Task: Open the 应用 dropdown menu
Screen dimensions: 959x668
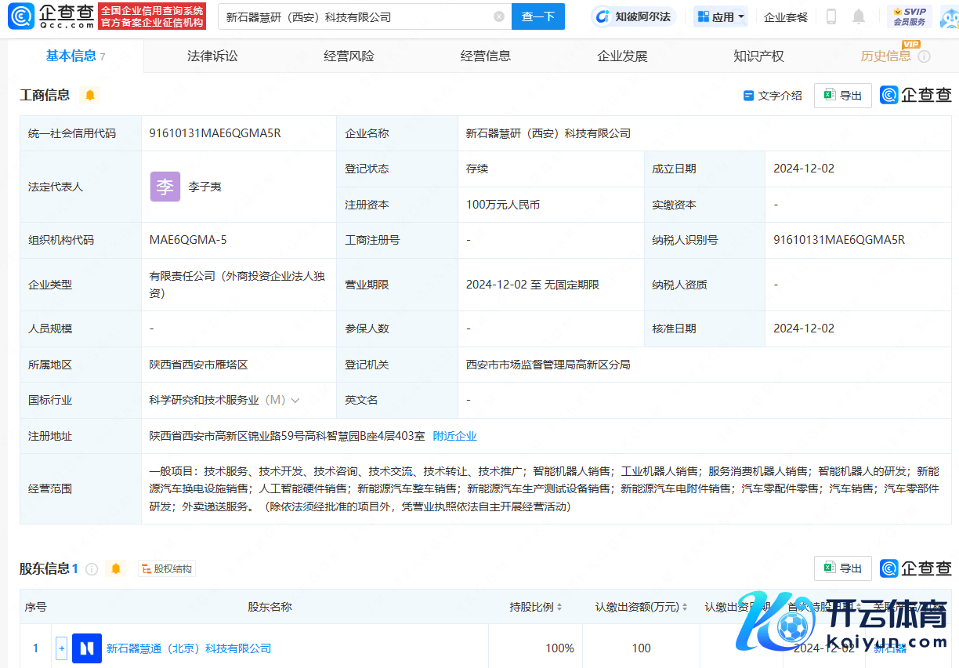Action: pyautogui.click(x=720, y=16)
